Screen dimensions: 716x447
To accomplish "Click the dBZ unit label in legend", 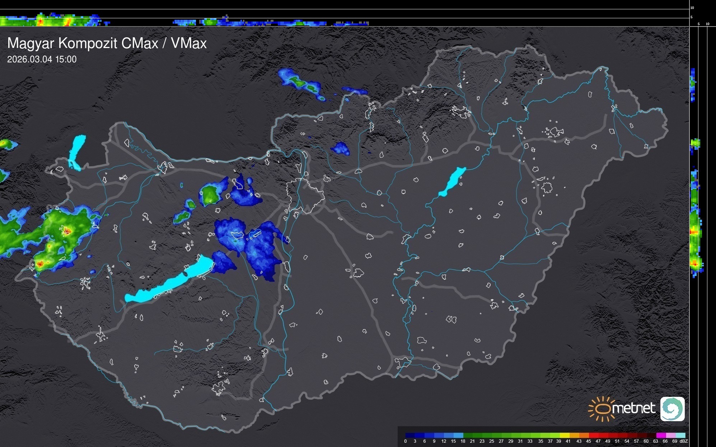I will tap(683, 441).
